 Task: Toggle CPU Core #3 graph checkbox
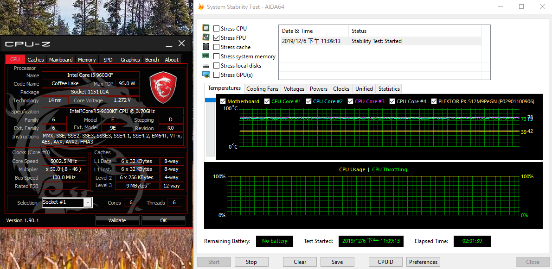(x=350, y=101)
